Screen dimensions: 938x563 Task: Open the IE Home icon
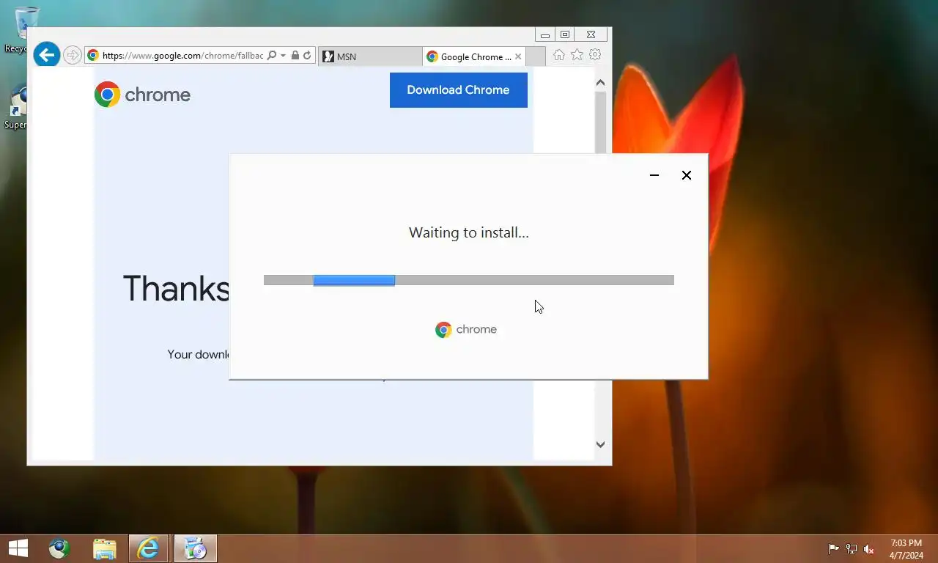pos(559,55)
